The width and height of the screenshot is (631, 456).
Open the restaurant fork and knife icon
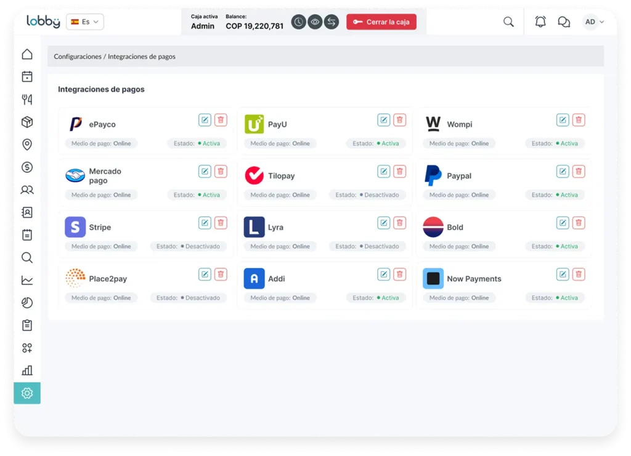27,99
